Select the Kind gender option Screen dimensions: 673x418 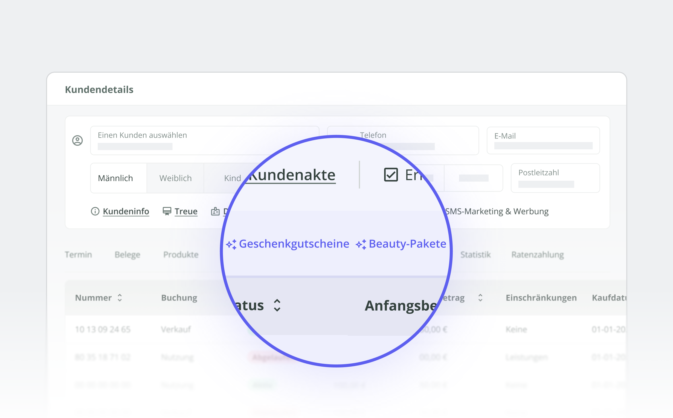pyautogui.click(x=233, y=178)
